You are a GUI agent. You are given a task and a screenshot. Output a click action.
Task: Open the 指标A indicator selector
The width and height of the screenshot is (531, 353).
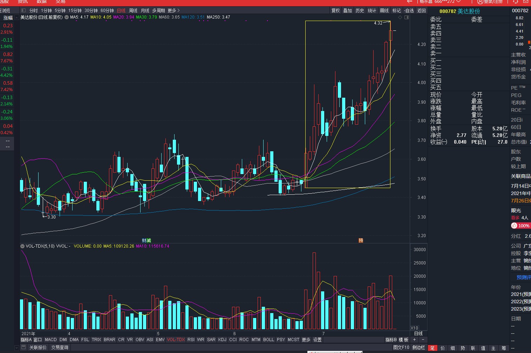(x=26, y=340)
